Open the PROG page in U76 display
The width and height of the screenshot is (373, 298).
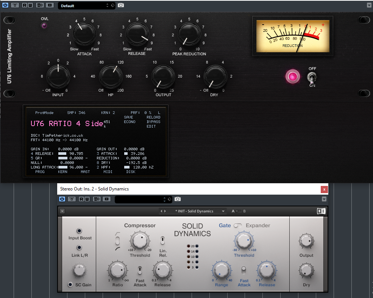click(x=40, y=172)
